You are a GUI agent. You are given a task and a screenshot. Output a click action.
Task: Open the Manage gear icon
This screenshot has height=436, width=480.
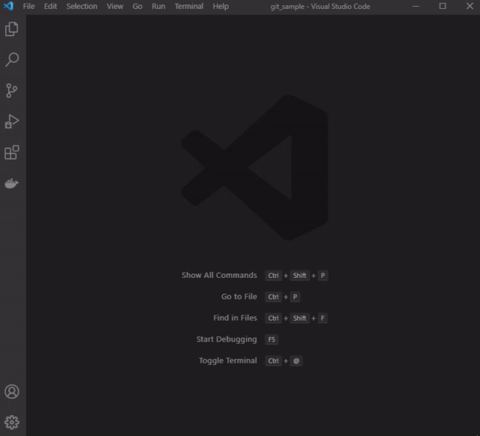[12, 423]
